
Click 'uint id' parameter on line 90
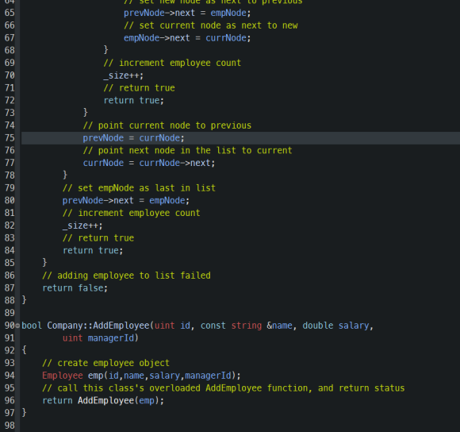pos(173,326)
